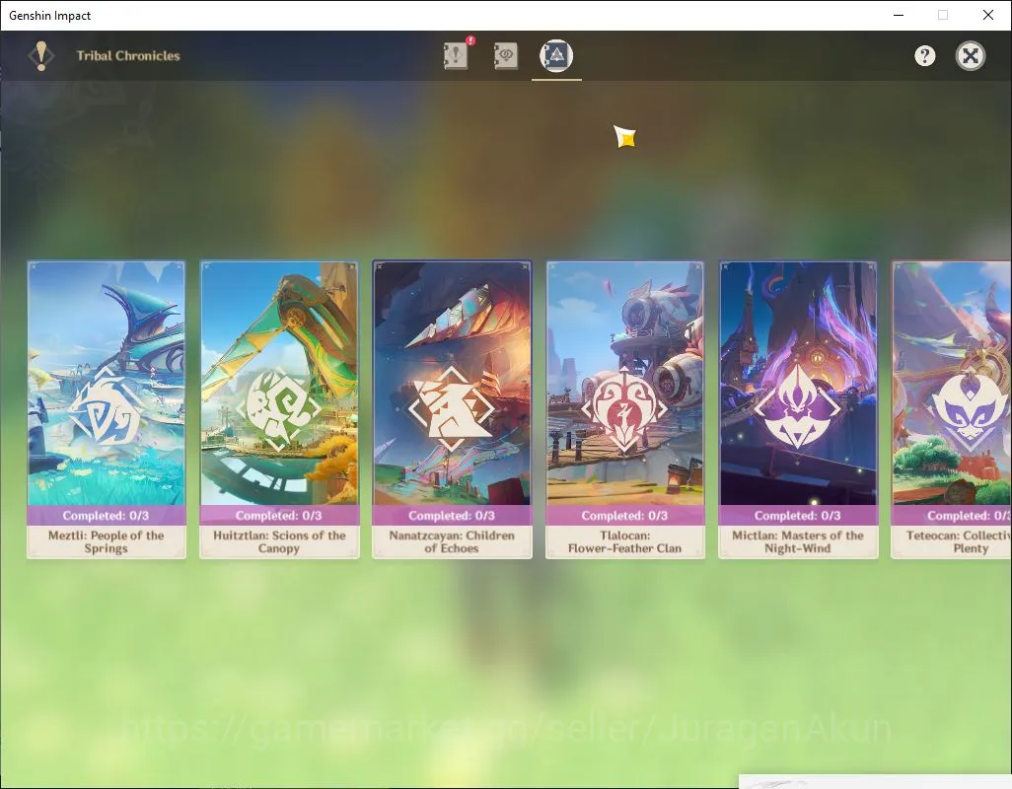
Task: Switch to the second book tab with eye symbol
Action: 505,55
